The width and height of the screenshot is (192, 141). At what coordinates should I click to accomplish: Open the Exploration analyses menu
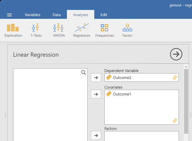(13, 30)
